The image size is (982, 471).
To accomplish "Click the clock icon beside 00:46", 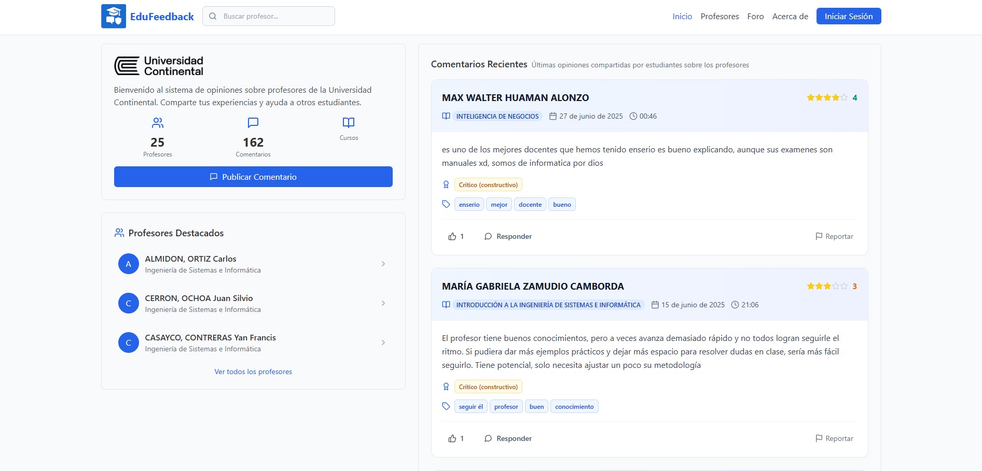I will (x=633, y=116).
